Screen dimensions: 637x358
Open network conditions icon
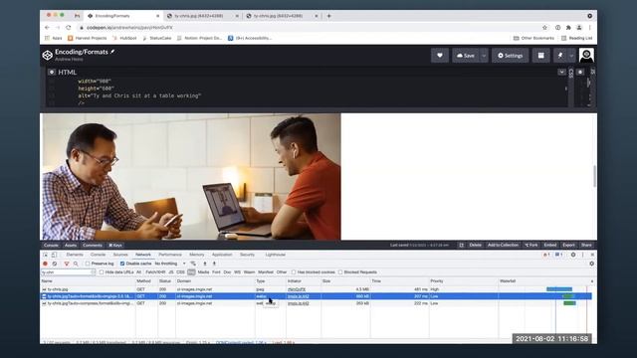coord(193,264)
